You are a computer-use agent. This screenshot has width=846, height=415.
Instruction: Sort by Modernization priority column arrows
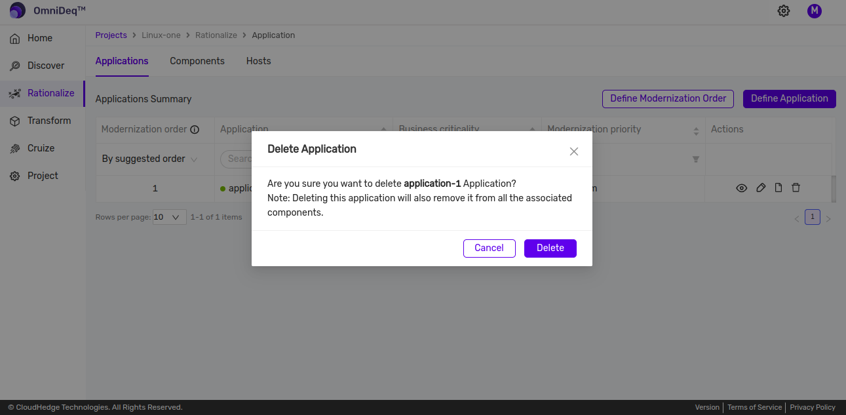coord(696,131)
